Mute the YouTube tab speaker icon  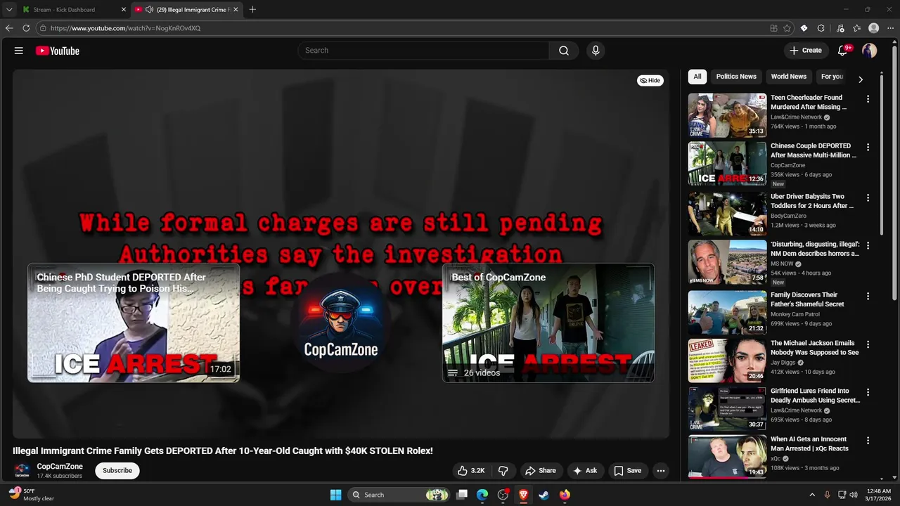(149, 9)
